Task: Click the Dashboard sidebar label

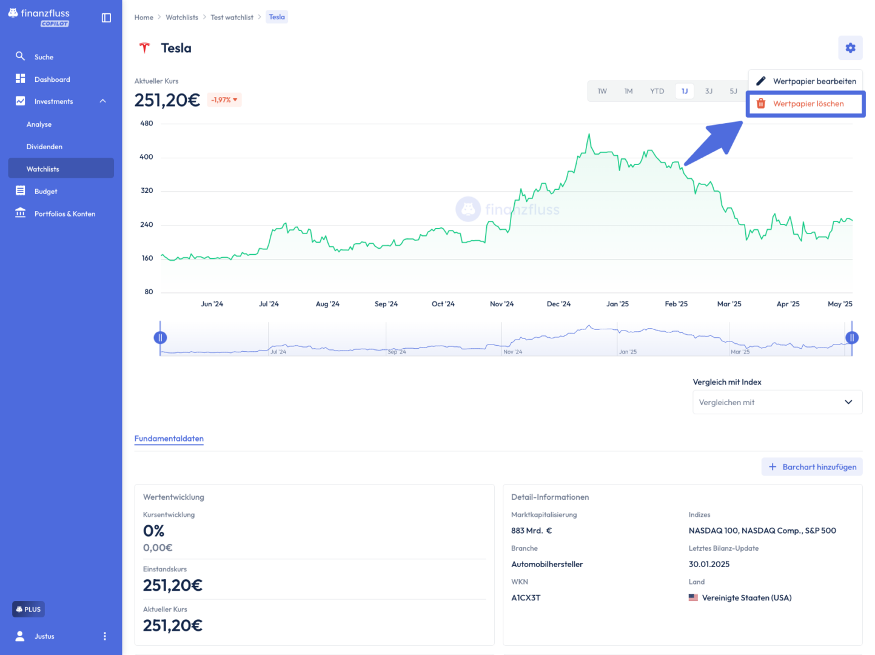Action: pos(52,79)
